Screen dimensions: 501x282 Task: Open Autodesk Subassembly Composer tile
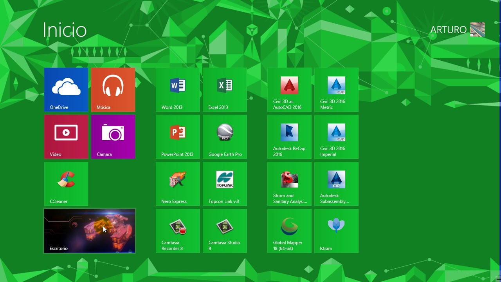336,184
